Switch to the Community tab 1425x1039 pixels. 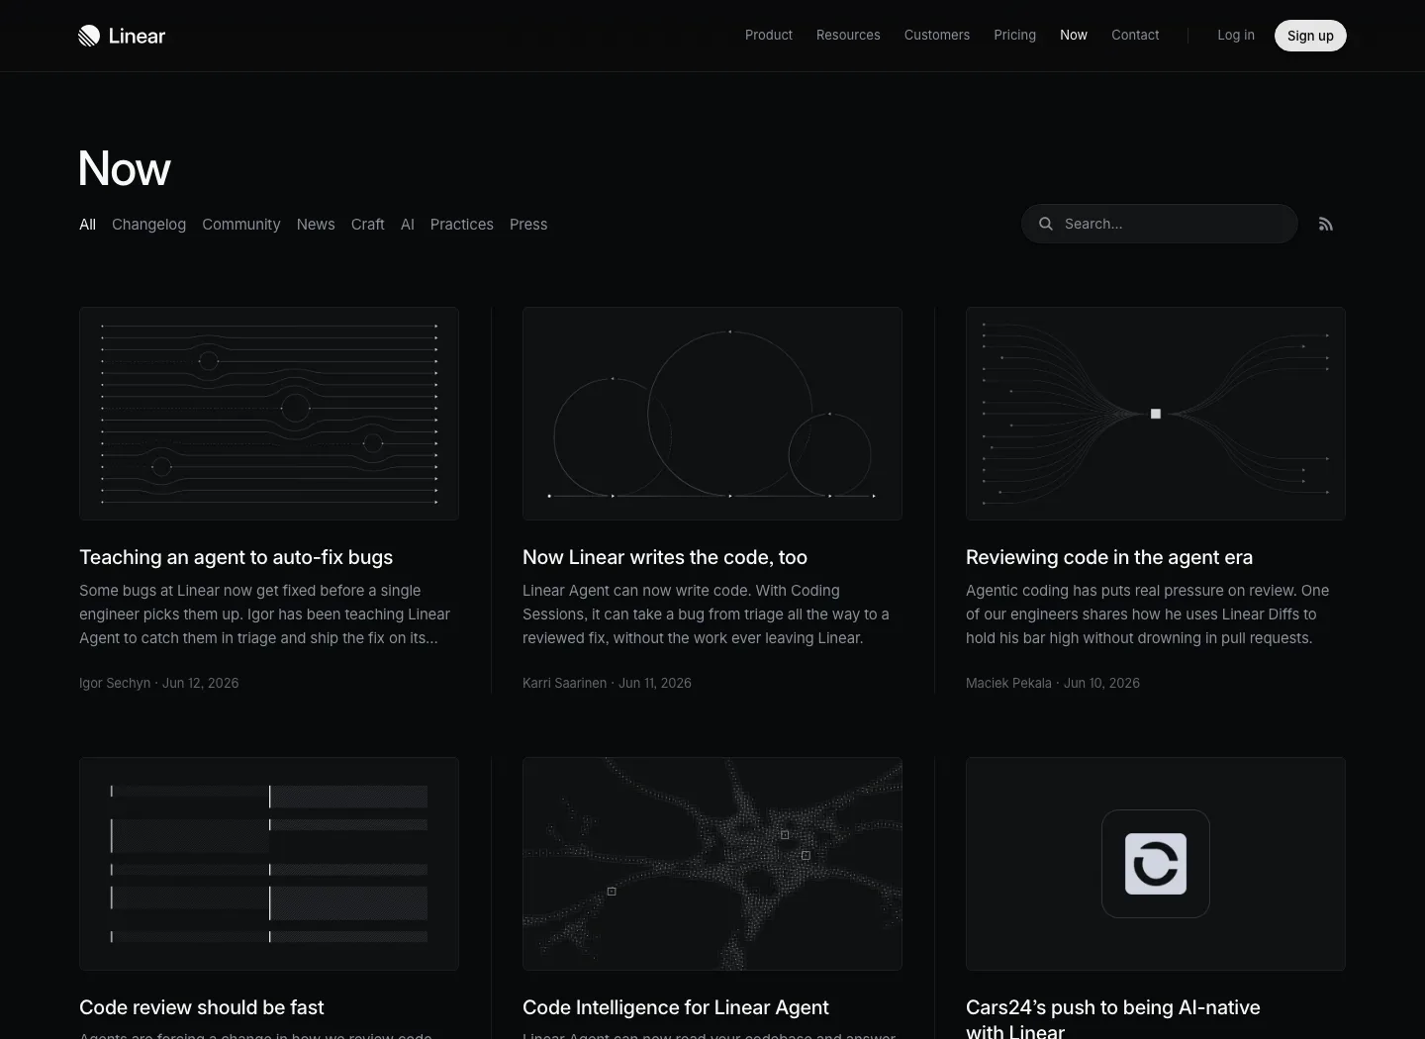coord(241,225)
